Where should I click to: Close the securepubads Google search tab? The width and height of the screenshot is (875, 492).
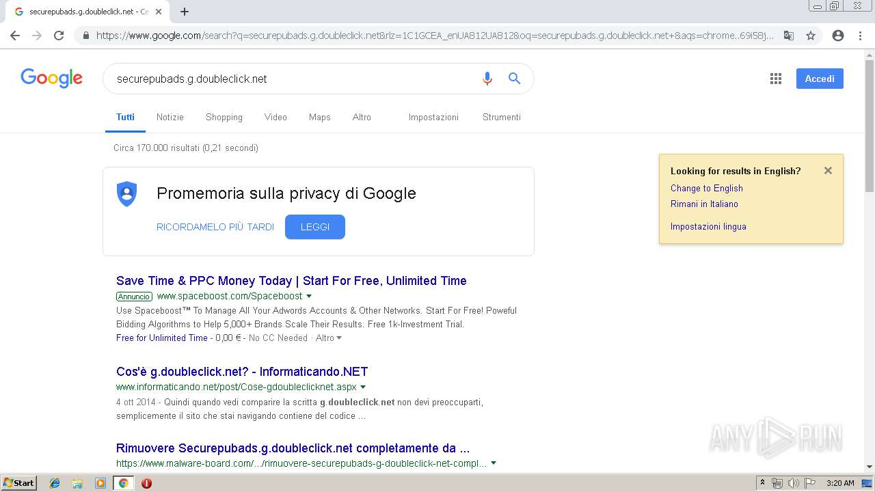click(x=159, y=12)
